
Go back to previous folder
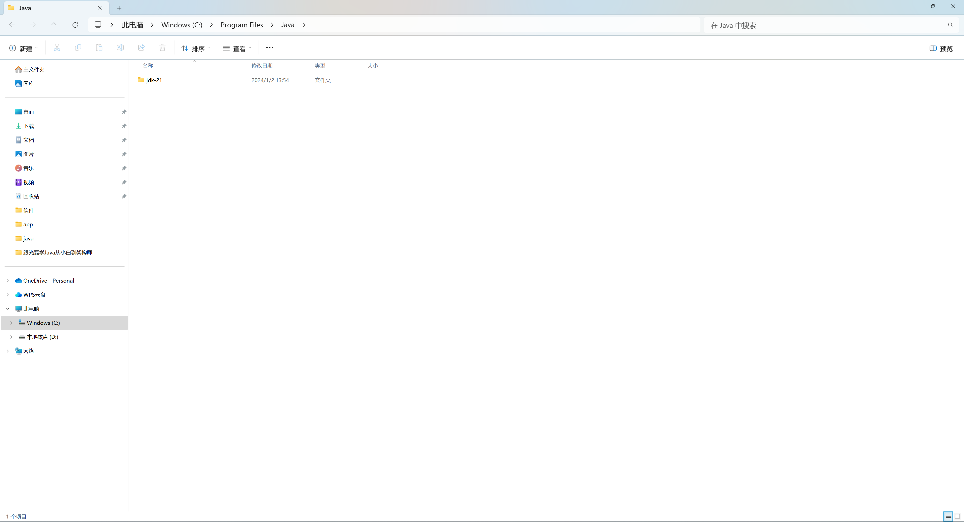[x=12, y=25]
